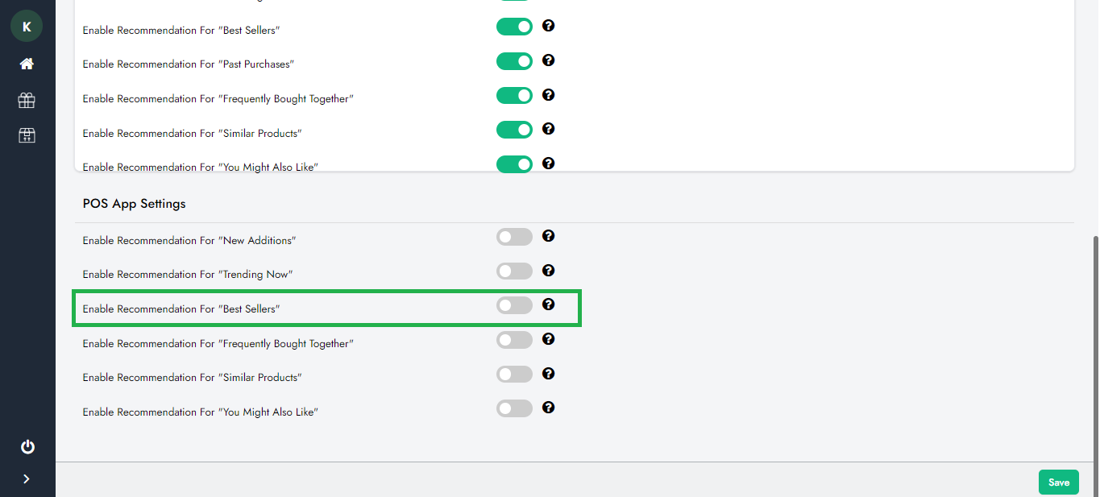1100x497 pixels.
Task: Click the Save button
Action: pos(1058,482)
